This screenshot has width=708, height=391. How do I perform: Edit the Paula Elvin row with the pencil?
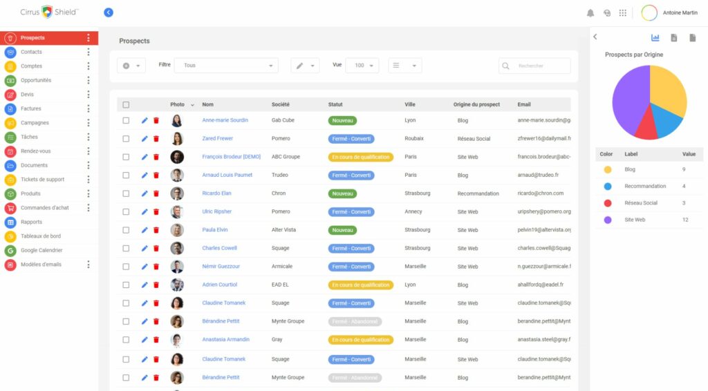pyautogui.click(x=145, y=230)
